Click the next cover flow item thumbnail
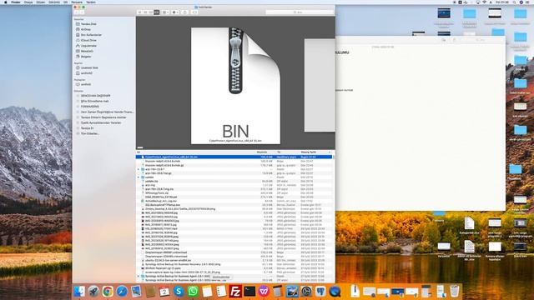Image resolution: width=534 pixels, height=300 pixels. pyautogui.click(x=320, y=85)
